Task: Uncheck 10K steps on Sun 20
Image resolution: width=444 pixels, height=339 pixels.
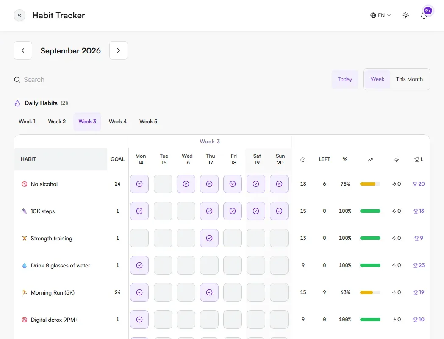Action: coord(279,211)
